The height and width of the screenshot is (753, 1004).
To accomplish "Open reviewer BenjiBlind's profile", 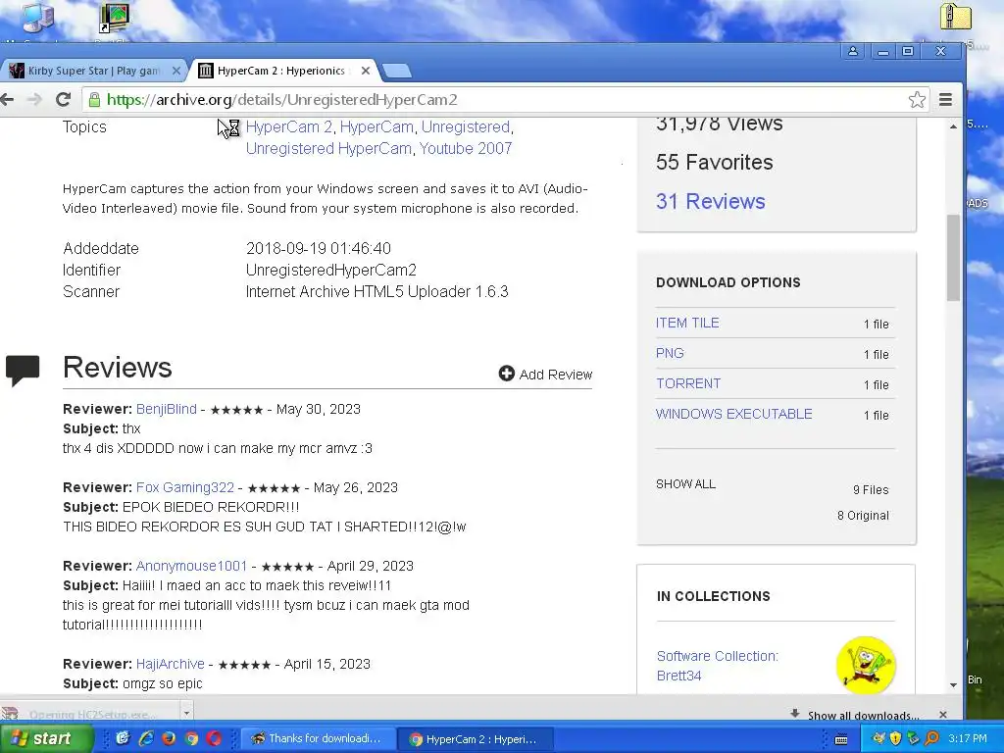I will tap(167, 409).
